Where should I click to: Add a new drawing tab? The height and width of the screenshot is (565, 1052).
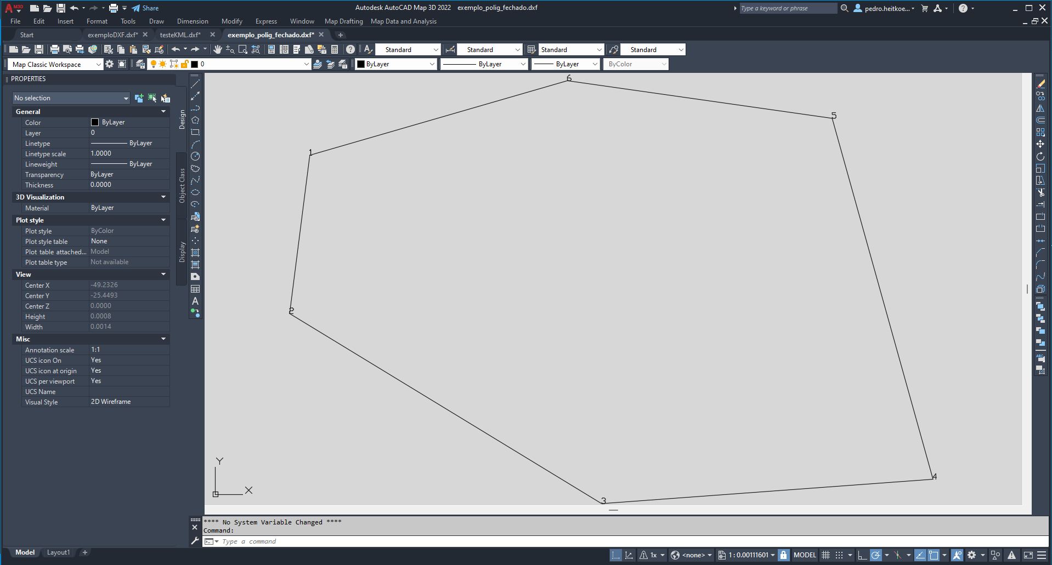tap(340, 35)
